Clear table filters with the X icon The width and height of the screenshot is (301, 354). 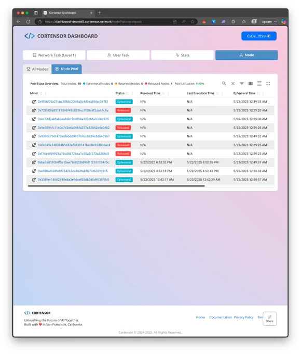[x=233, y=83]
